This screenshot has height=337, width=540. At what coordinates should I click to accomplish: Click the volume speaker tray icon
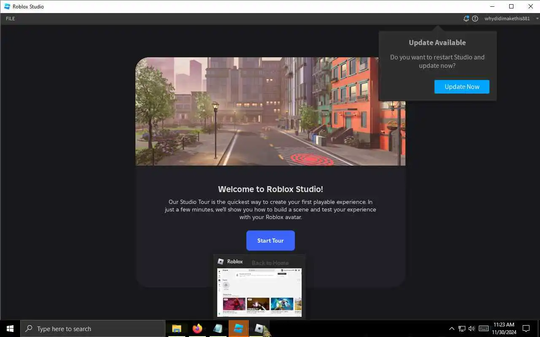(x=472, y=329)
